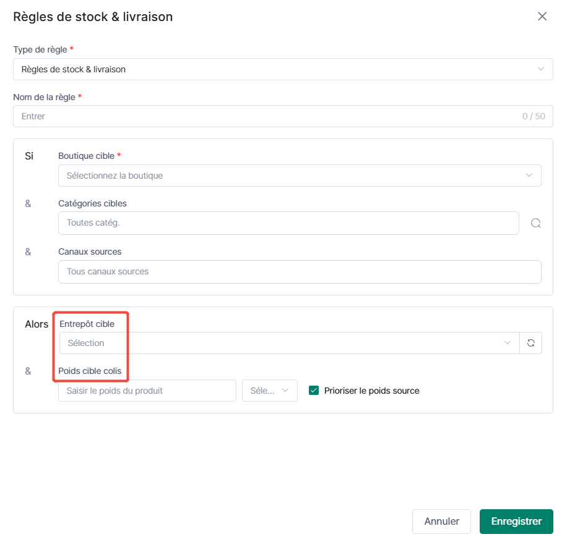Toggle the Prioriser le poids source label
Image resolution: width=562 pixels, height=542 pixels.
372,391
